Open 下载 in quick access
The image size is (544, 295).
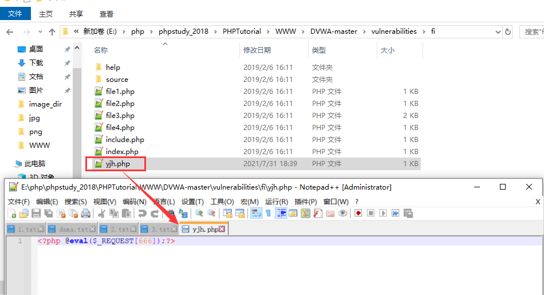coord(36,63)
